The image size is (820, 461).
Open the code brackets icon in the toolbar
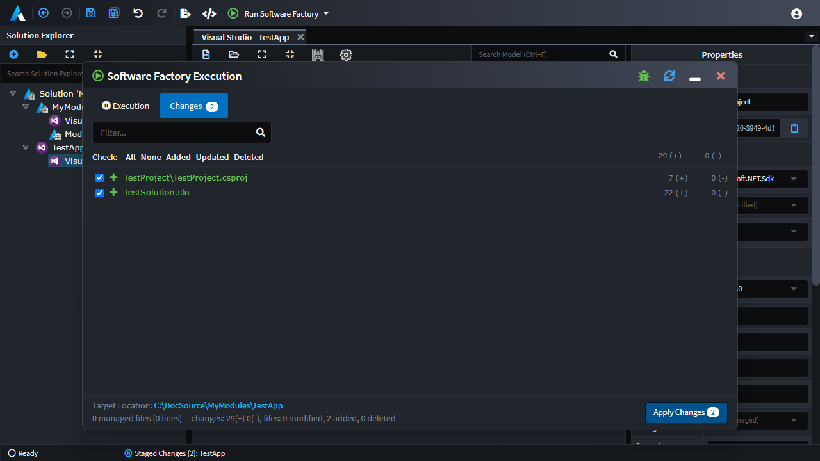point(209,13)
